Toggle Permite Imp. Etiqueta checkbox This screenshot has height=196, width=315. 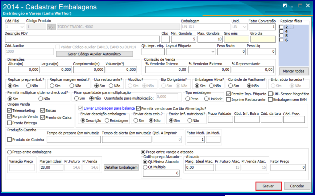(228, 94)
